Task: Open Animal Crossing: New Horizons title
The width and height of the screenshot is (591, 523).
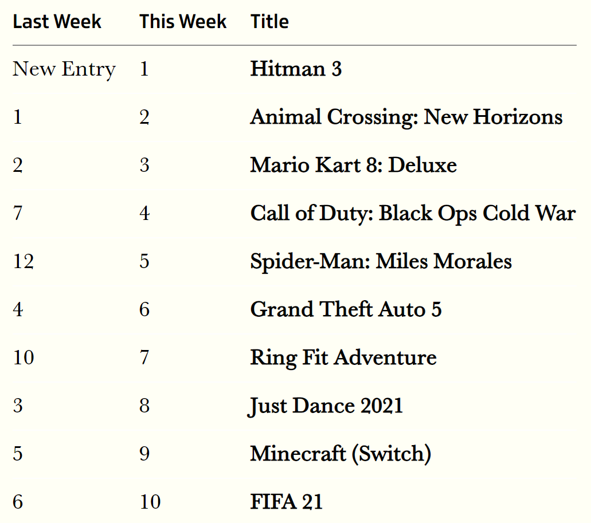Action: (x=406, y=117)
